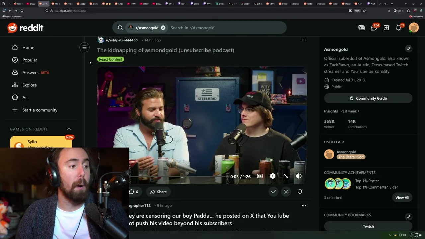View All community achievements
This screenshot has width=425, height=239.
click(402, 198)
